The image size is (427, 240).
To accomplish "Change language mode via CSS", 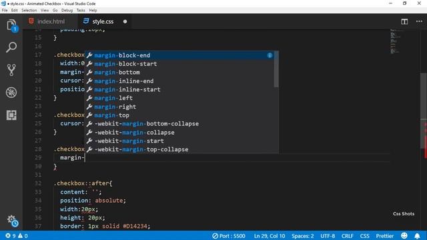I will point(365,235).
